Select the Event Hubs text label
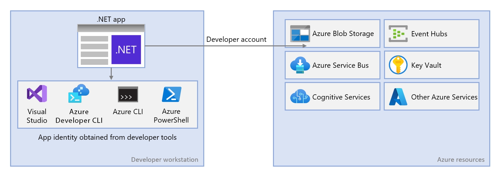 [x=429, y=34]
